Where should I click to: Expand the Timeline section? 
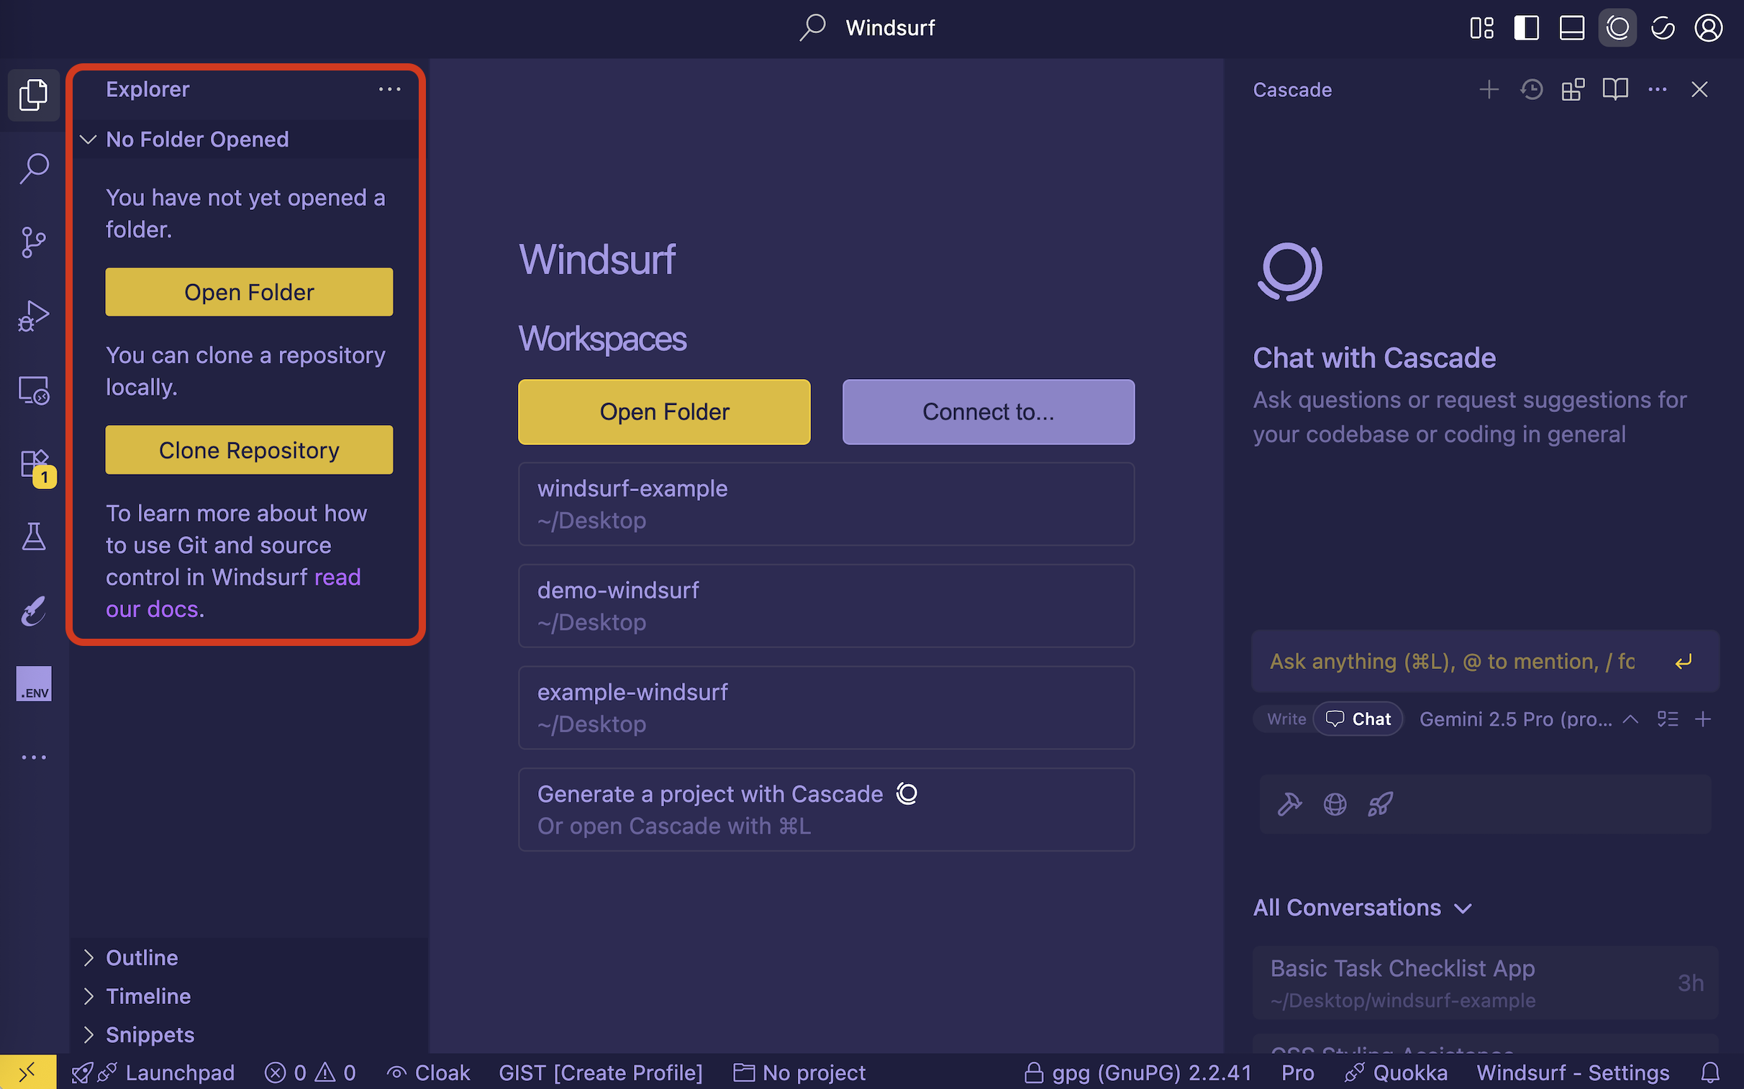click(x=147, y=996)
